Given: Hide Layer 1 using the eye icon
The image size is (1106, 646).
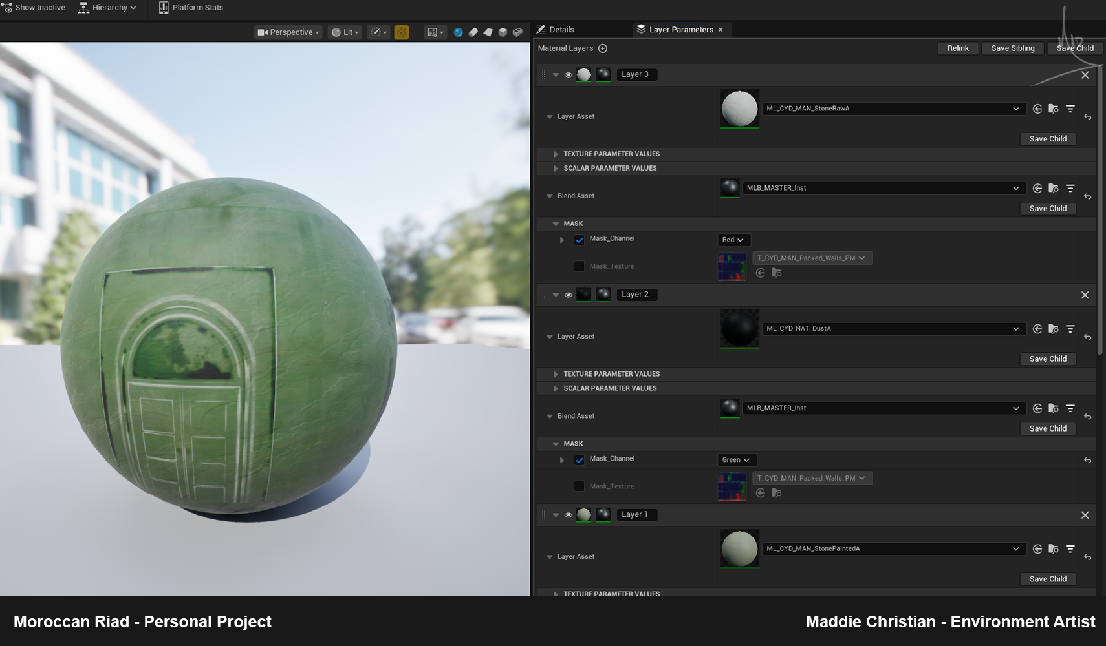Looking at the screenshot, I should coord(569,515).
